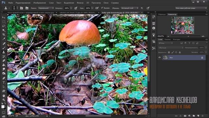Switch to the 'Контуры' panel tab
209x118 pixels.
[x=176, y=39]
